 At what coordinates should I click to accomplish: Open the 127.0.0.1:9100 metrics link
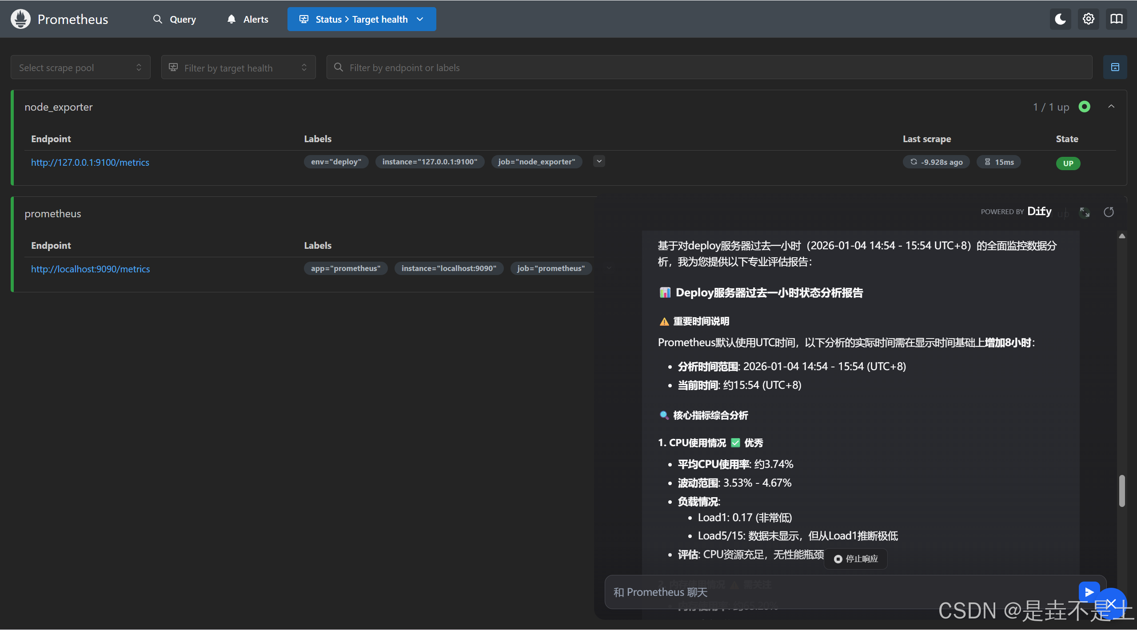(90, 163)
